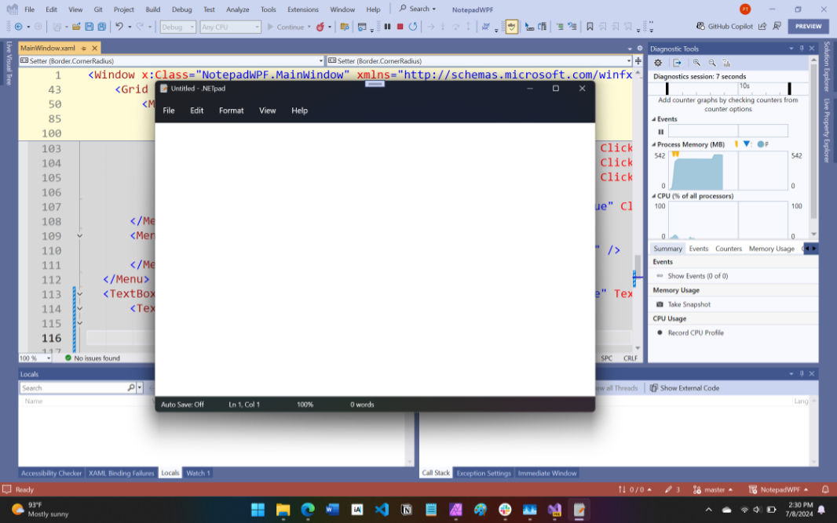Zoom in on the diagnostics timeline magnifier
The width and height of the screenshot is (837, 523).
coord(697,63)
